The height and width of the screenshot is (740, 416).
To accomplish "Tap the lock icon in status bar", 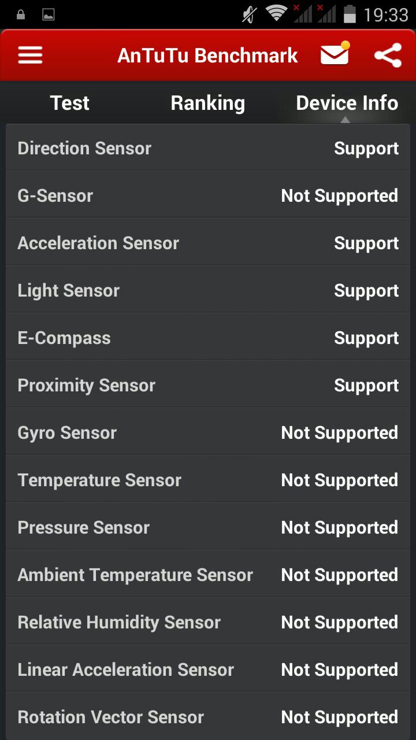I will point(21,14).
